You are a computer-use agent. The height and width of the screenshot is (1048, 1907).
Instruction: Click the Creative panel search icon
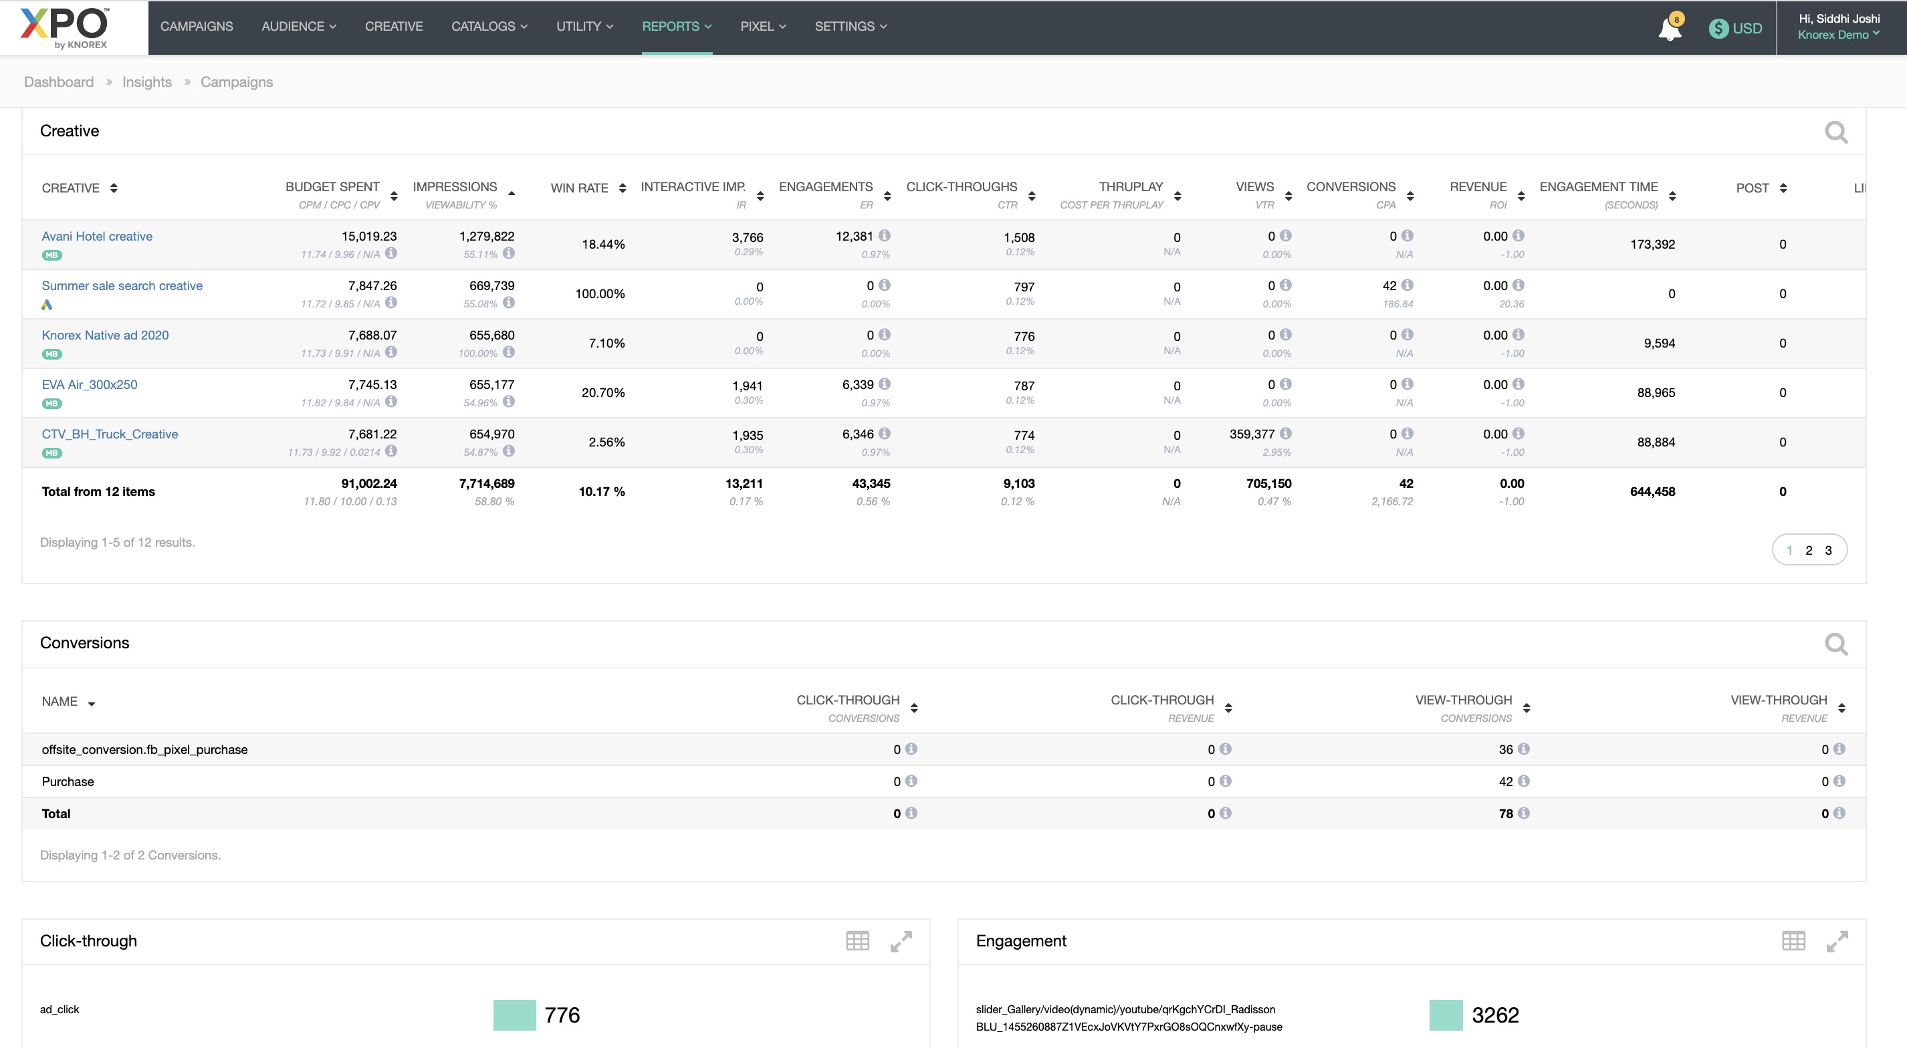click(x=1836, y=132)
